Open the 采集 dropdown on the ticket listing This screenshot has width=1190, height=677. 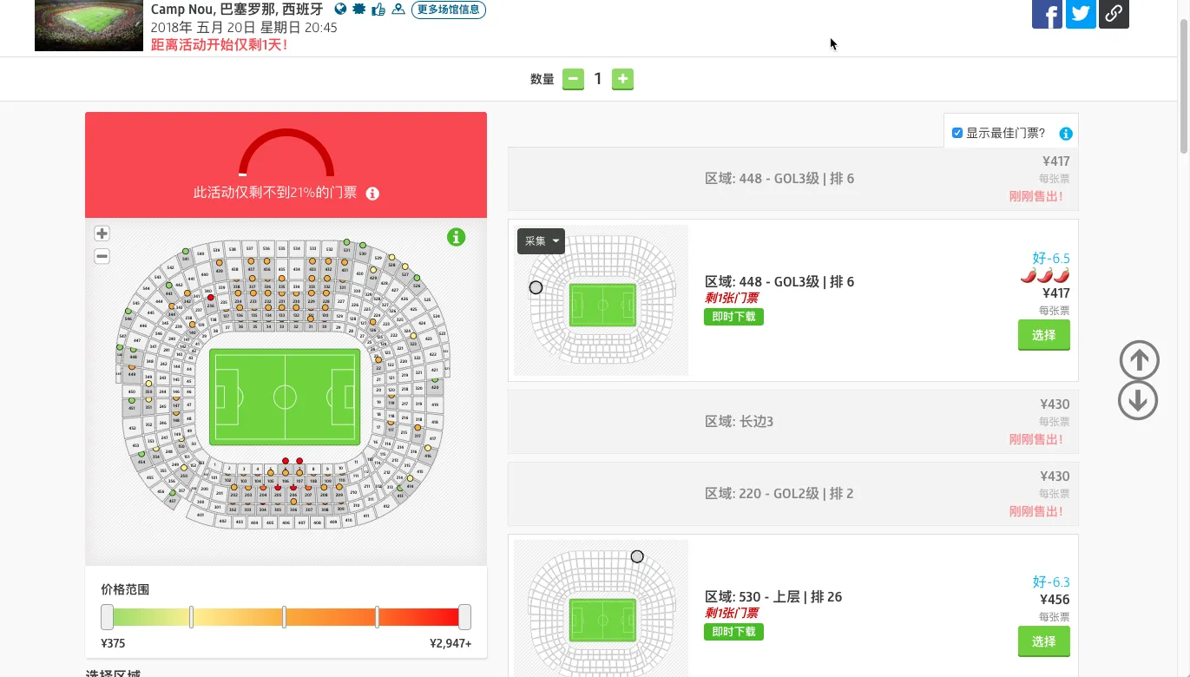(x=541, y=241)
